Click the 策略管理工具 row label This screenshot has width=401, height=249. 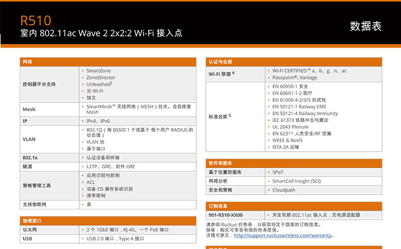tap(36, 185)
